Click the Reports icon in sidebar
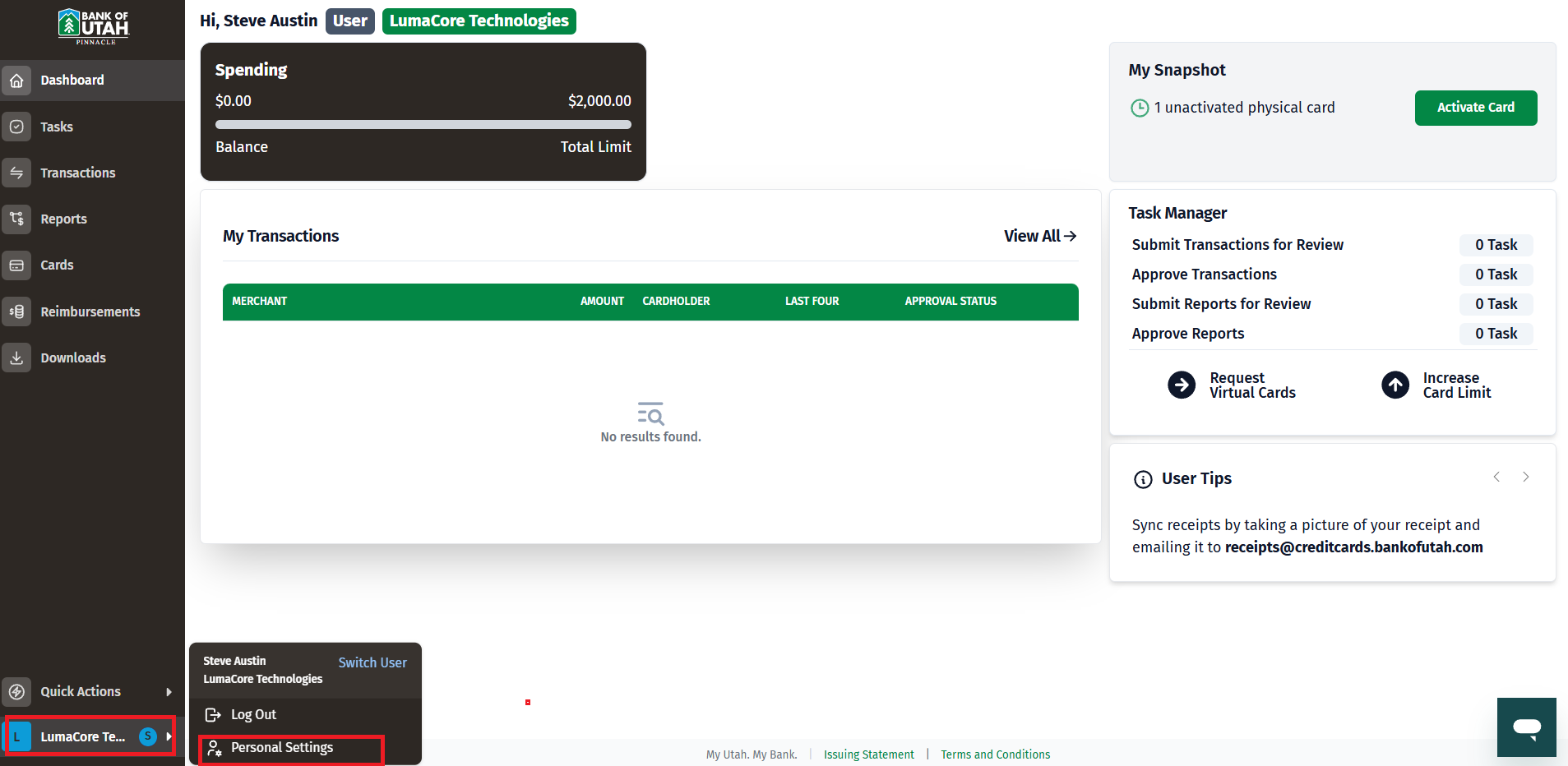 point(16,219)
